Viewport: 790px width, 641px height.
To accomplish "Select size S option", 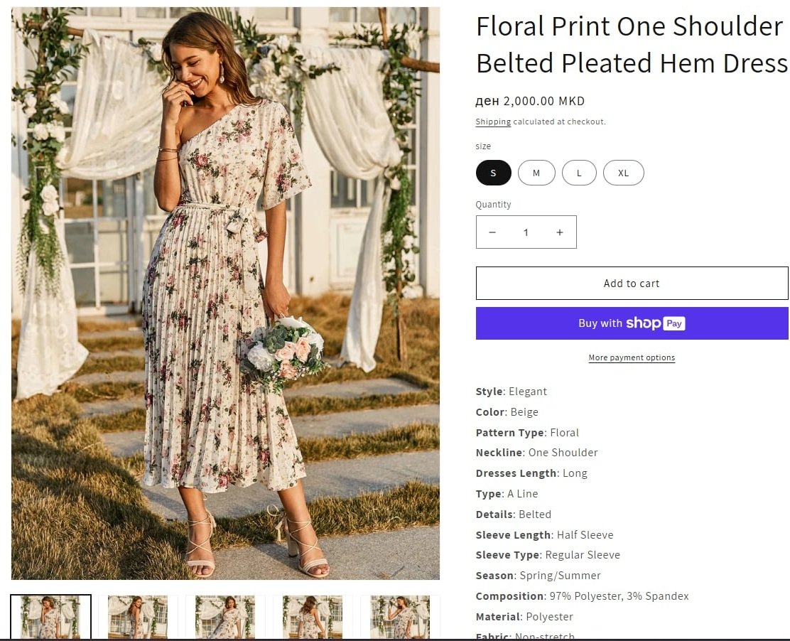I will pyautogui.click(x=493, y=173).
